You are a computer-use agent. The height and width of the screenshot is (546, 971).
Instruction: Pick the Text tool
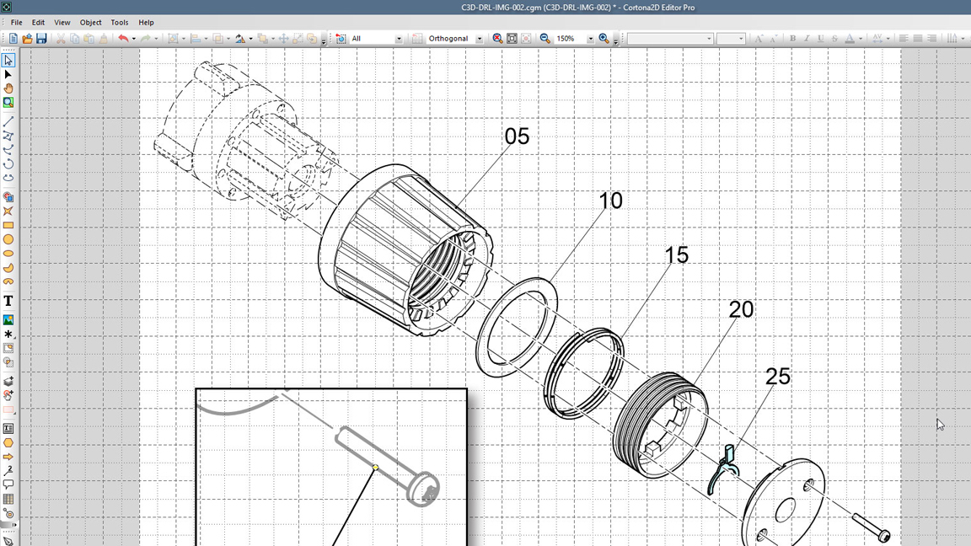pyautogui.click(x=8, y=301)
